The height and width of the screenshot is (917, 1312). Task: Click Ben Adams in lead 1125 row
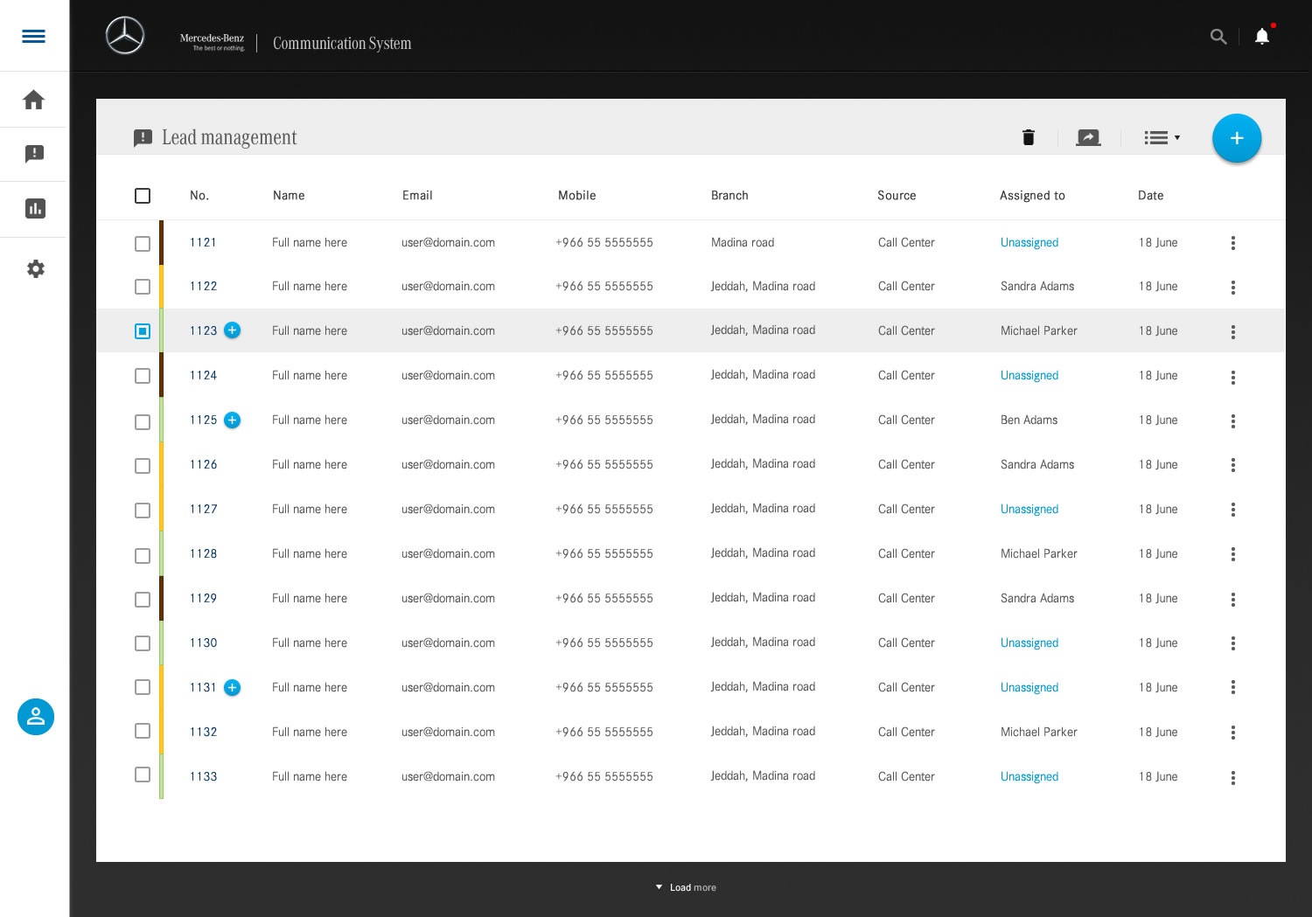(1029, 420)
